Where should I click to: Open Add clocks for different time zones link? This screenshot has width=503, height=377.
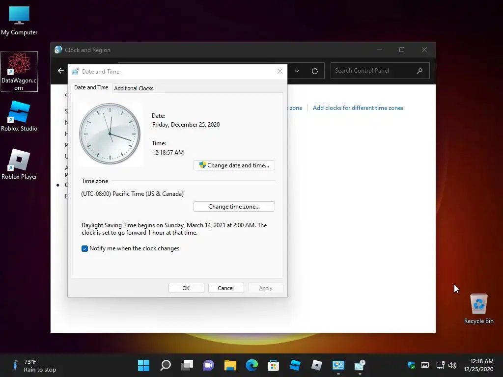358,108
